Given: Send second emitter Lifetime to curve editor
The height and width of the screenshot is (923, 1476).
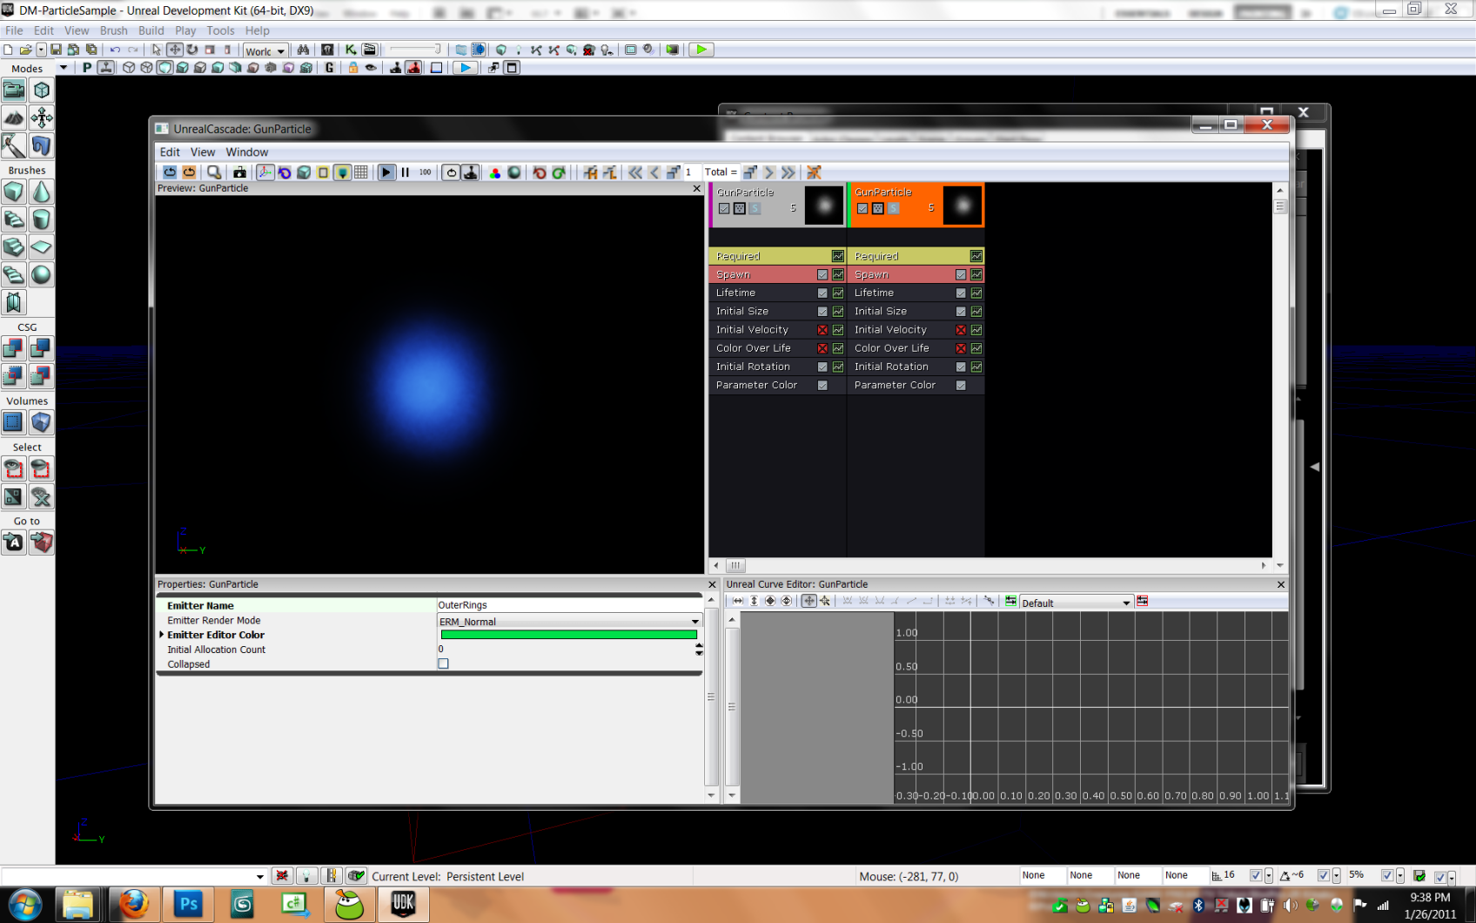Looking at the screenshot, I should click(976, 293).
